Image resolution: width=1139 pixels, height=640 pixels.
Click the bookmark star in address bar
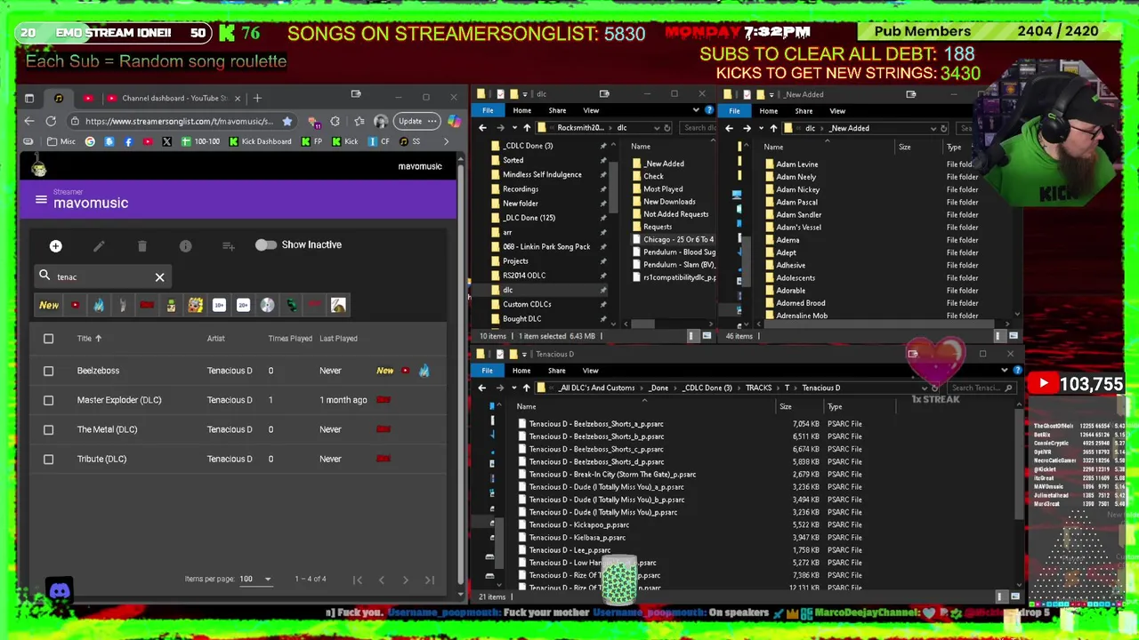[287, 121]
